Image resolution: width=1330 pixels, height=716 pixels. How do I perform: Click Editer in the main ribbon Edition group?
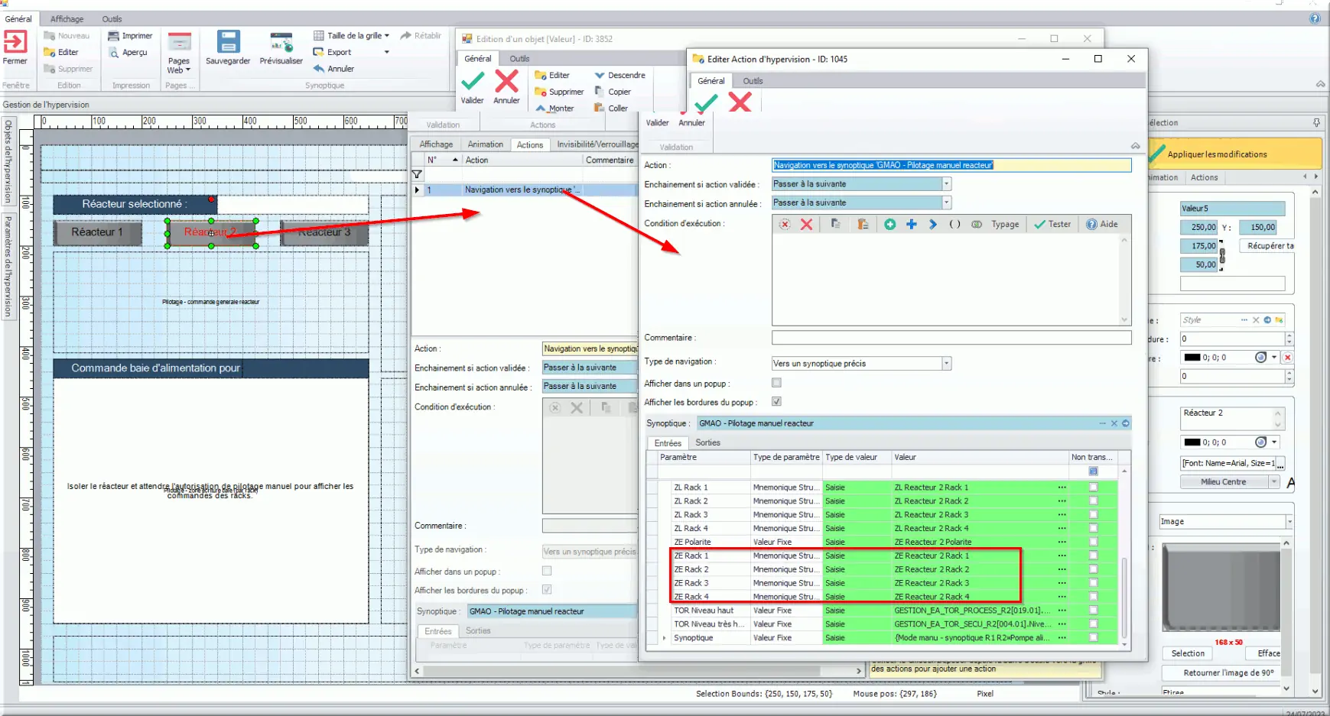[x=61, y=52]
